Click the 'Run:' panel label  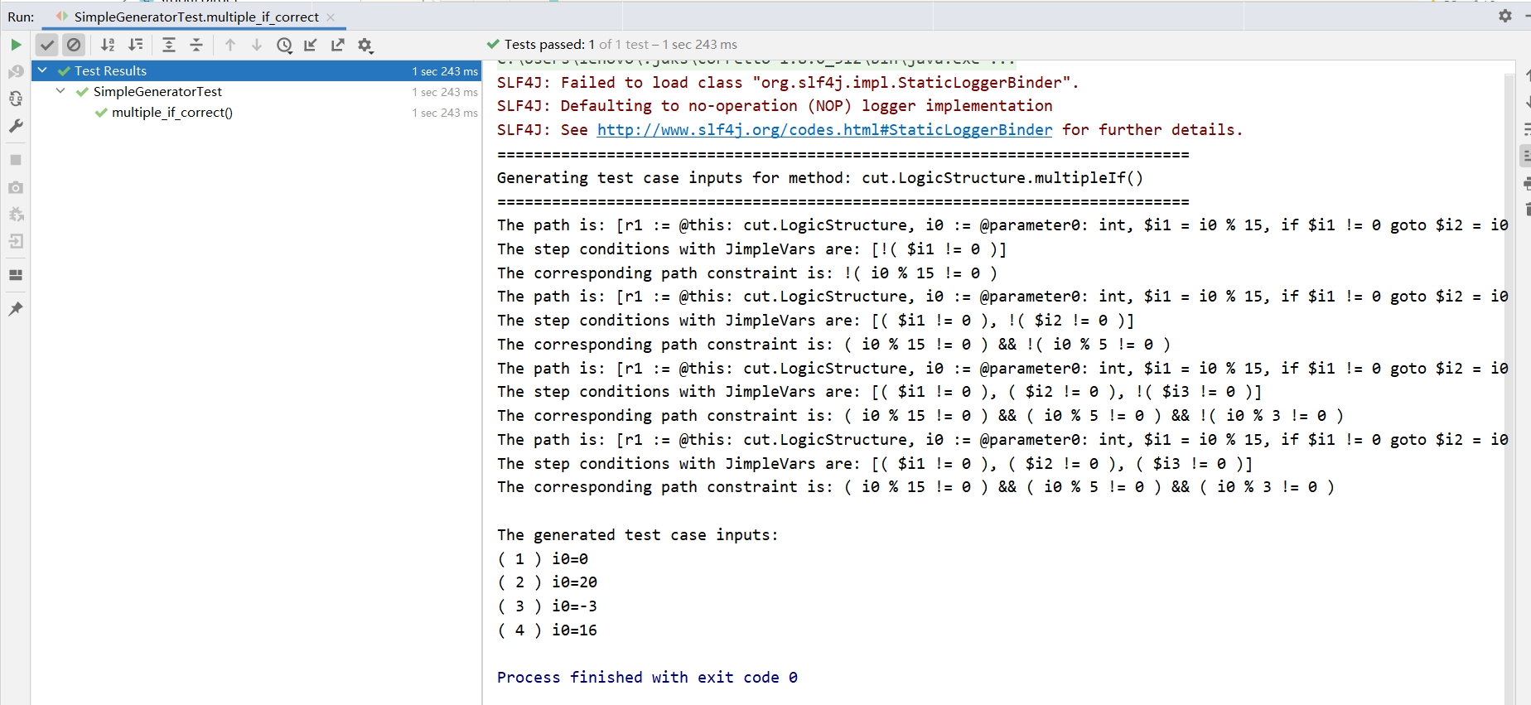tap(22, 17)
